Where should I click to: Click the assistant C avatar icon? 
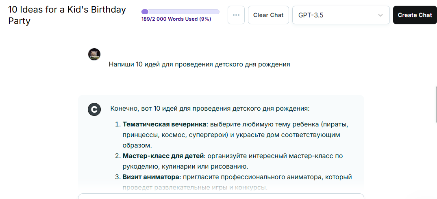(x=94, y=109)
